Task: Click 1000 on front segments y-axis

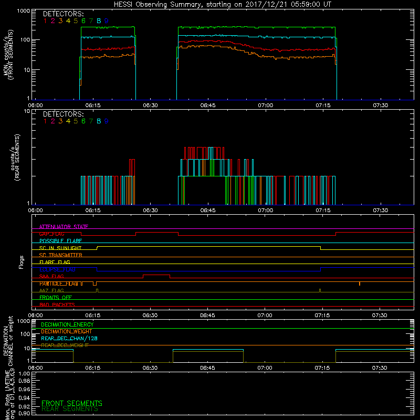Action: (24, 11)
